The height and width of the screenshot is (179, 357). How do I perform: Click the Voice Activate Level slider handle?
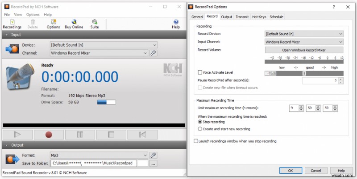point(304,73)
